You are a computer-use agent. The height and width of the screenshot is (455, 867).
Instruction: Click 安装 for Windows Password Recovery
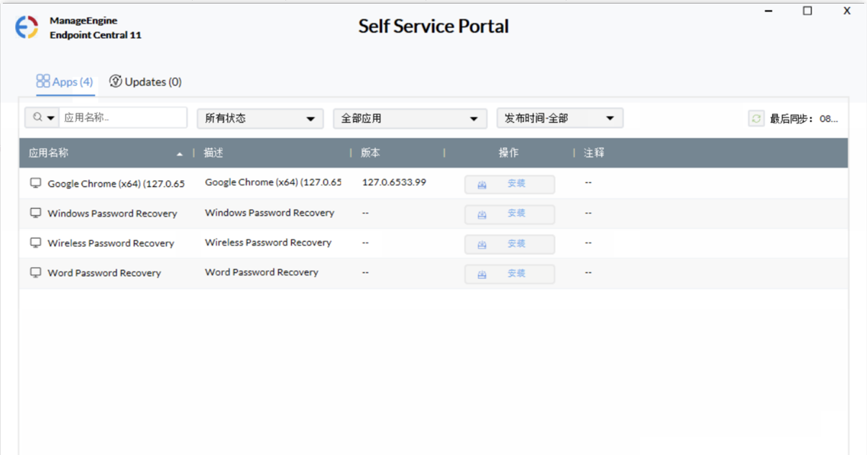(510, 214)
